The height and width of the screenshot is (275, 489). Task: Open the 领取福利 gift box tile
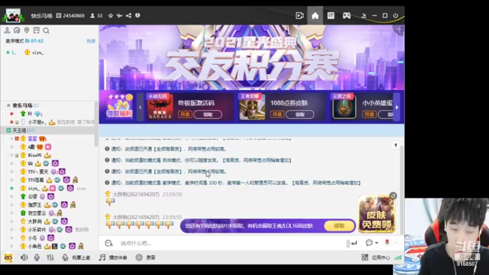[x=119, y=106]
